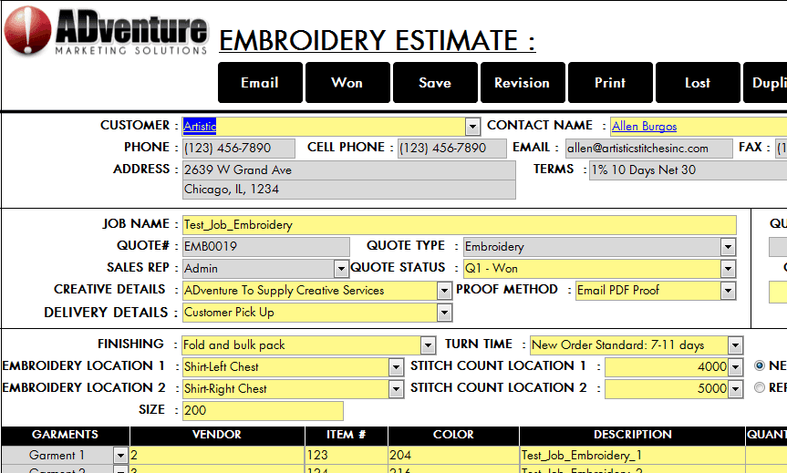The width and height of the screenshot is (787, 473).
Task: Click the Shirt-Right Chest location field
Action: (x=285, y=389)
